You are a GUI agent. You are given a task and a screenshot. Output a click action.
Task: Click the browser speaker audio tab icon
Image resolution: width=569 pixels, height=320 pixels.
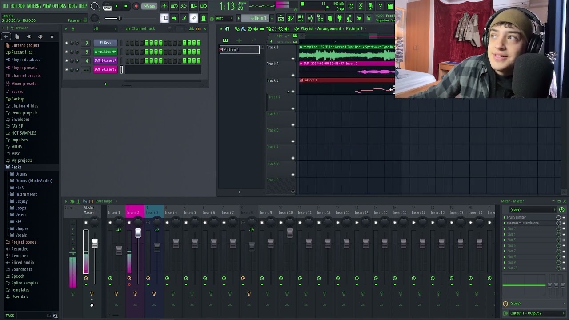[29, 36]
